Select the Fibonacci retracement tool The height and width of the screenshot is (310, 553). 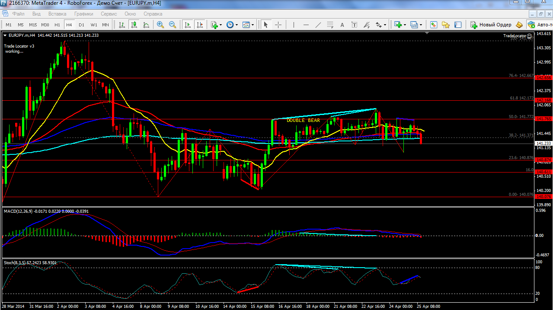[x=330, y=25]
